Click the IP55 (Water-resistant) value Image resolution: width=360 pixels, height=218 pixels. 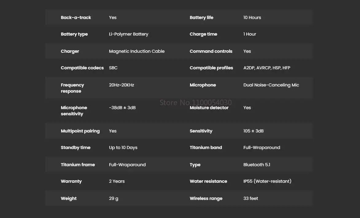point(267,181)
